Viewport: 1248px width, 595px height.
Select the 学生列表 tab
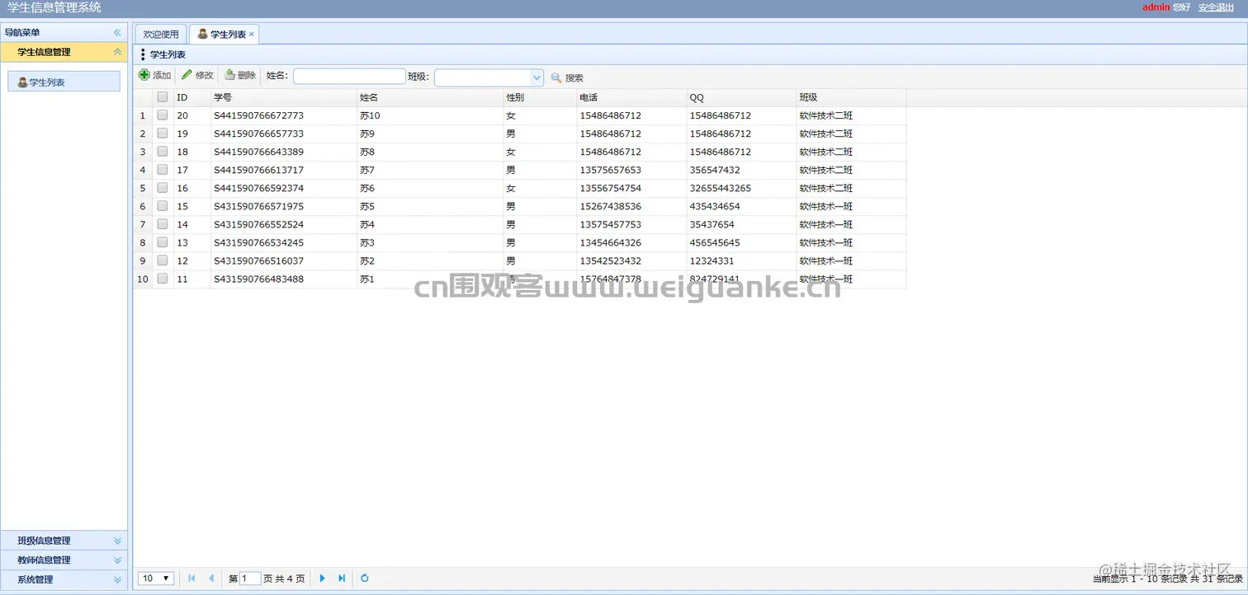coord(225,35)
